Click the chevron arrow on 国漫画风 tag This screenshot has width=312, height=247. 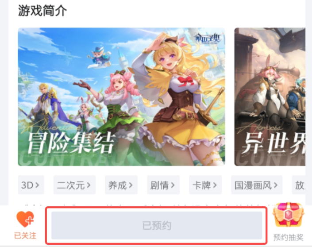coord(276,185)
